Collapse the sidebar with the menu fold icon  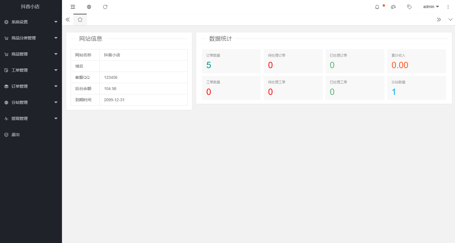coord(73,7)
